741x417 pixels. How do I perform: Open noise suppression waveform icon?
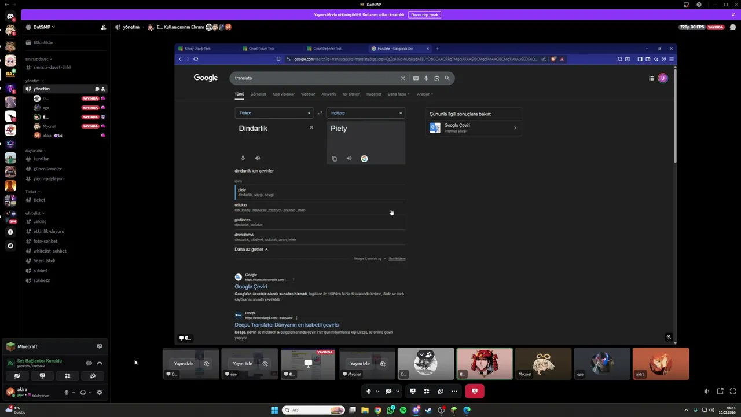click(x=89, y=363)
